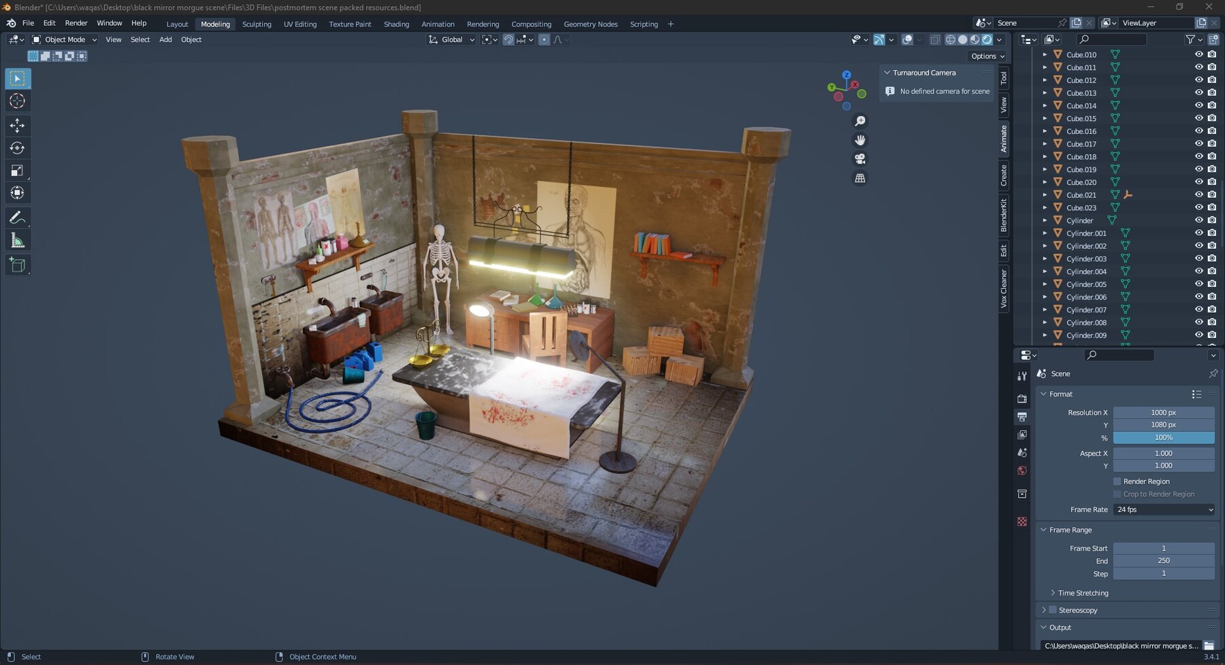Hide Cube.010 in the outliner
The image size is (1225, 665).
tap(1200, 54)
